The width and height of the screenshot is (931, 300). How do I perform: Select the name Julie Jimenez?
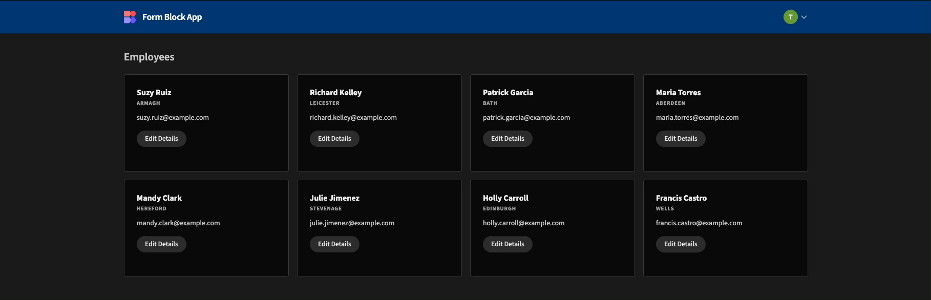tap(334, 198)
